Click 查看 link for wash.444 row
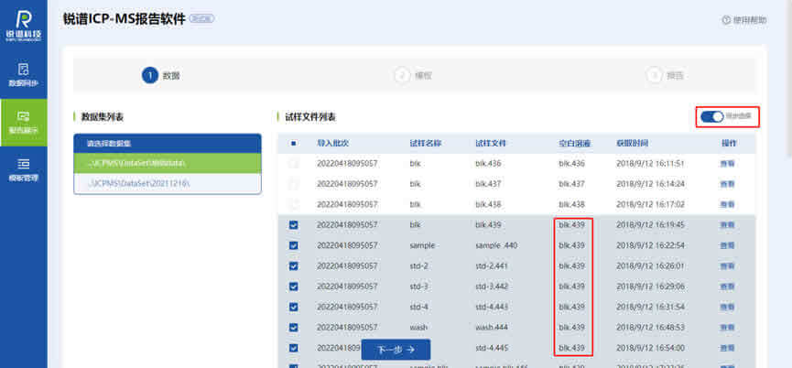 pyautogui.click(x=727, y=327)
